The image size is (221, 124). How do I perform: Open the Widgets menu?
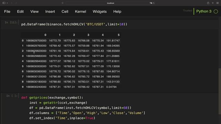click(x=100, y=11)
